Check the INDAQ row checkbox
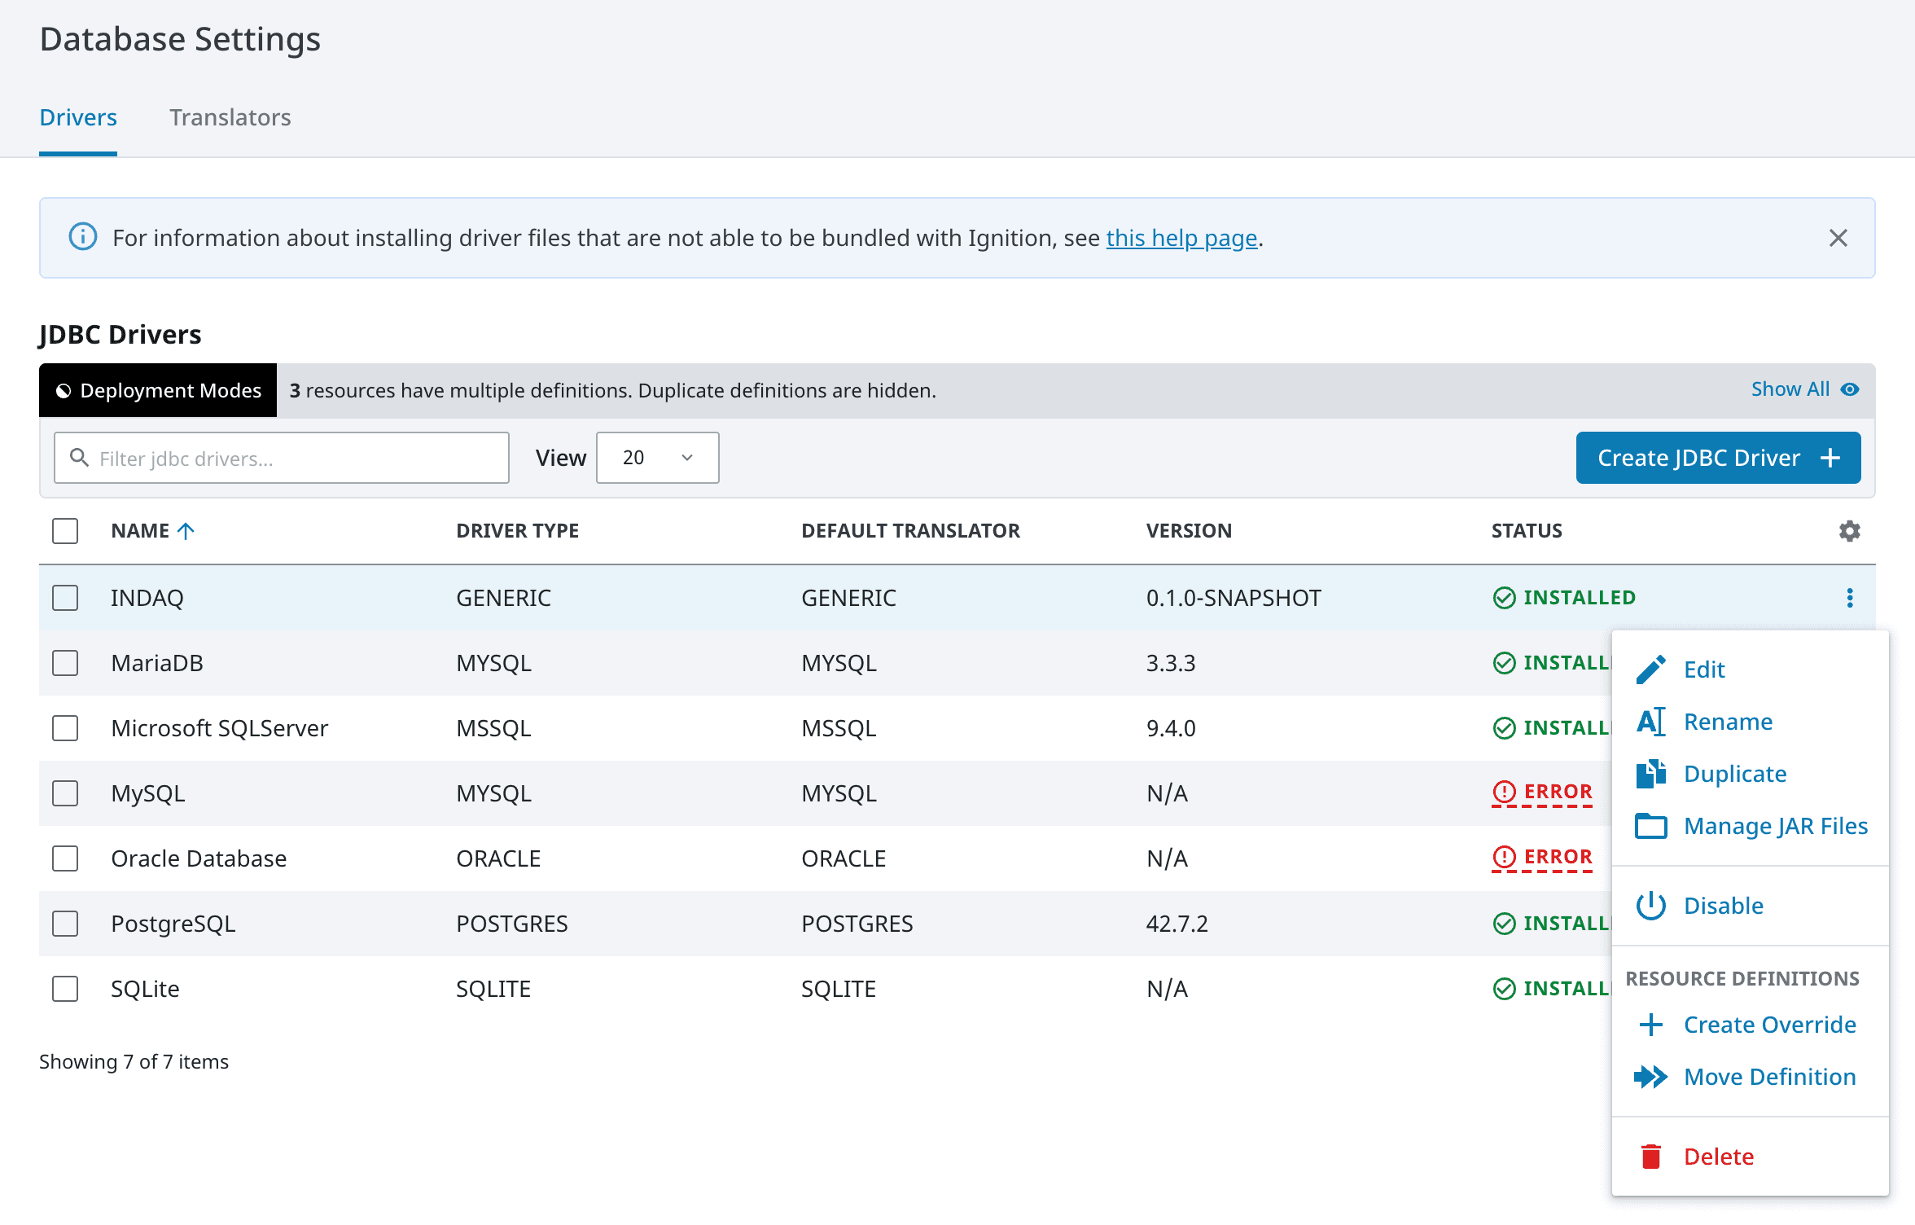The width and height of the screenshot is (1915, 1225). pyautogui.click(x=65, y=598)
